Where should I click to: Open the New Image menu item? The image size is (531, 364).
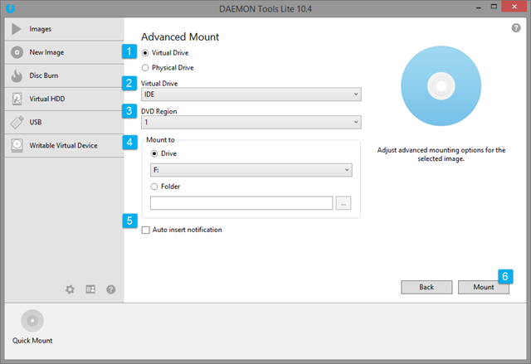tap(65, 52)
